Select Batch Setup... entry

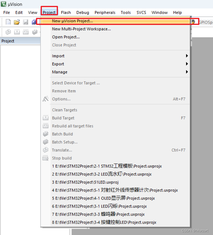coord(115,142)
